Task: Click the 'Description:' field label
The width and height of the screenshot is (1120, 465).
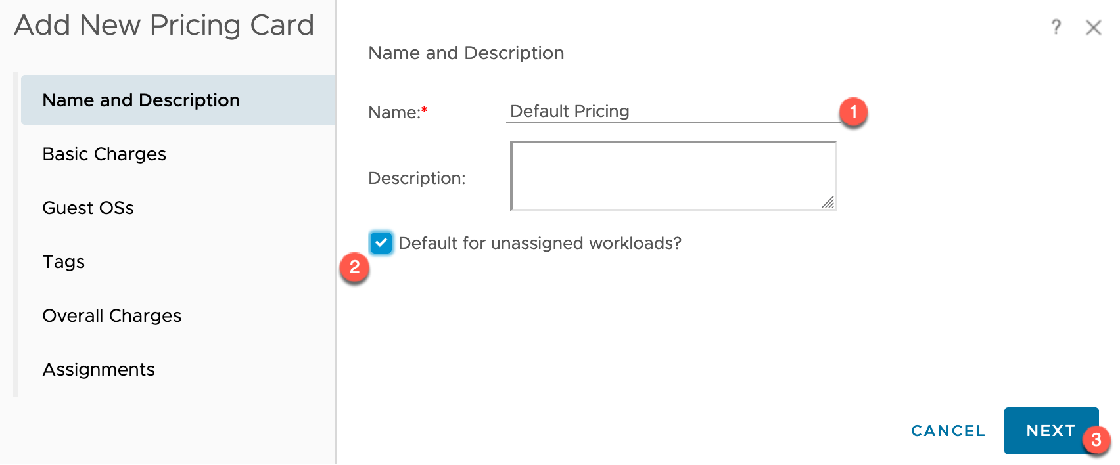Action: 417,178
